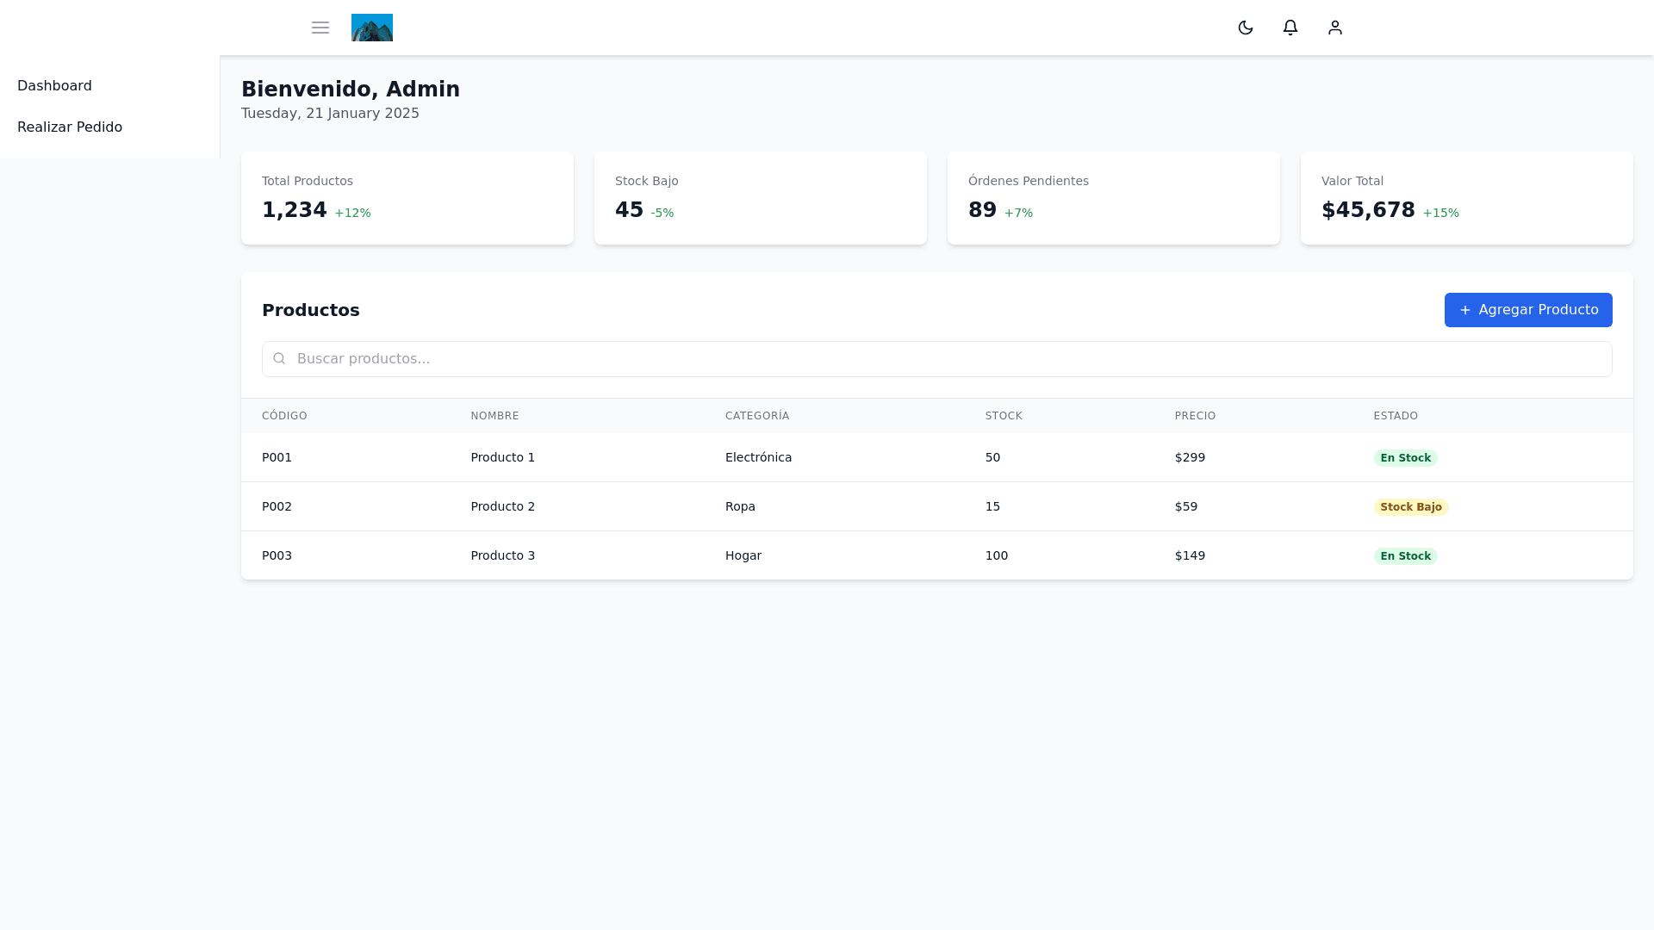Open the Total Productos stat card
Image resolution: width=1654 pixels, height=930 pixels.
tap(407, 198)
